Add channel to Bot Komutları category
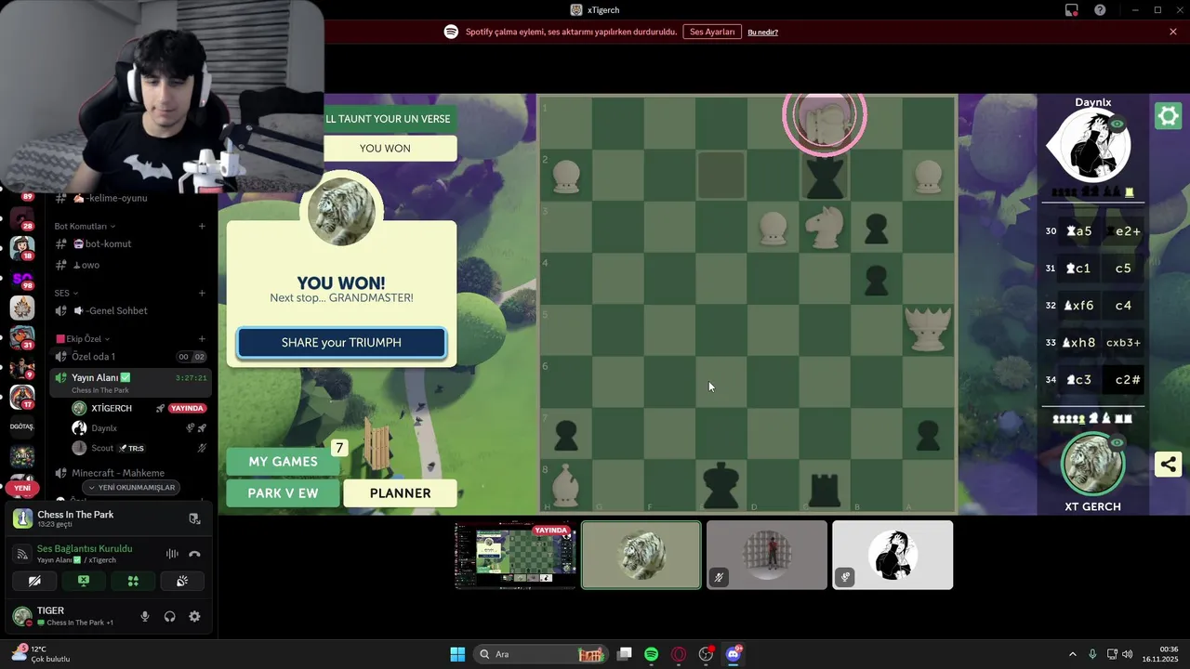Image resolution: width=1190 pixels, height=669 pixels. coord(202,226)
